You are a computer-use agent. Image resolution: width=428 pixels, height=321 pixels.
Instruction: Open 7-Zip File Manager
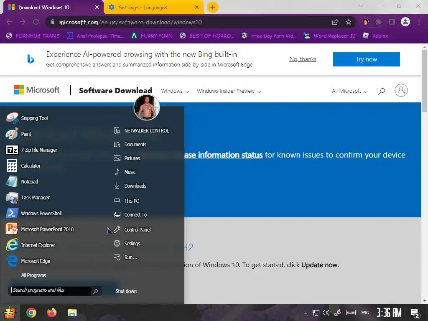click(31, 150)
